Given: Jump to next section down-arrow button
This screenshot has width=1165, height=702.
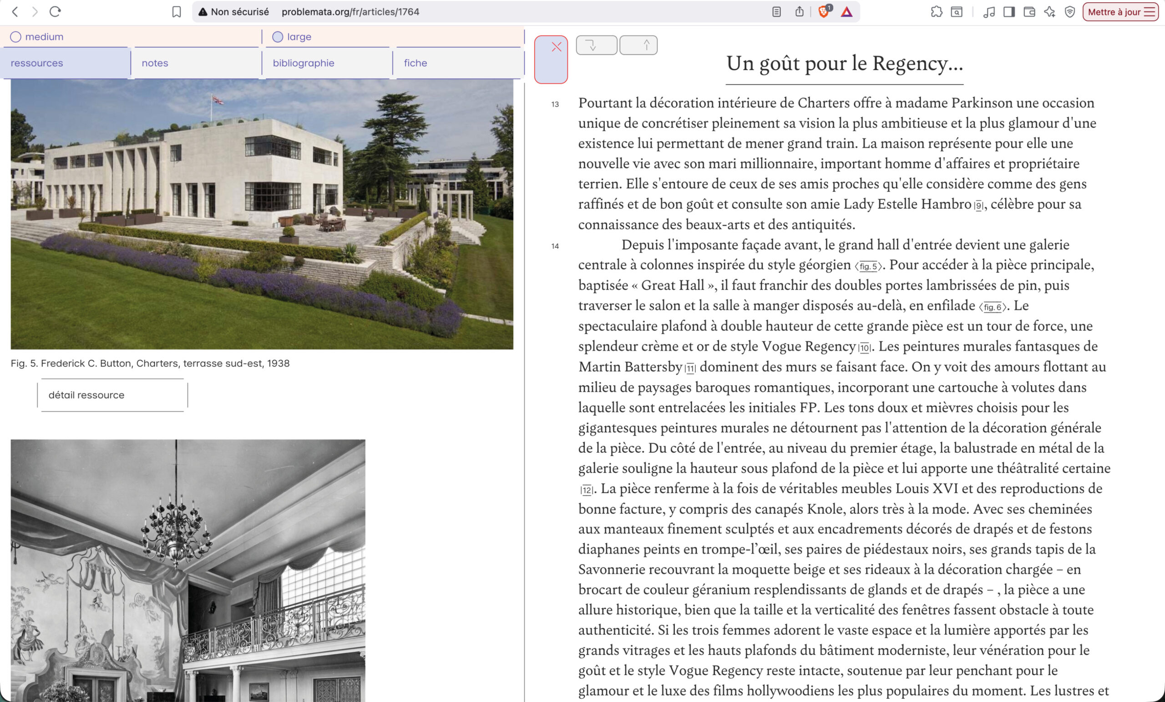Looking at the screenshot, I should 596,45.
